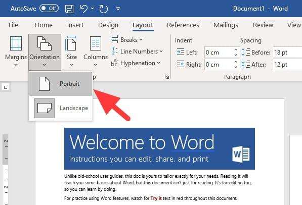Click the vertical ruler
The image size is (302, 205).
pyautogui.click(x=6, y=170)
